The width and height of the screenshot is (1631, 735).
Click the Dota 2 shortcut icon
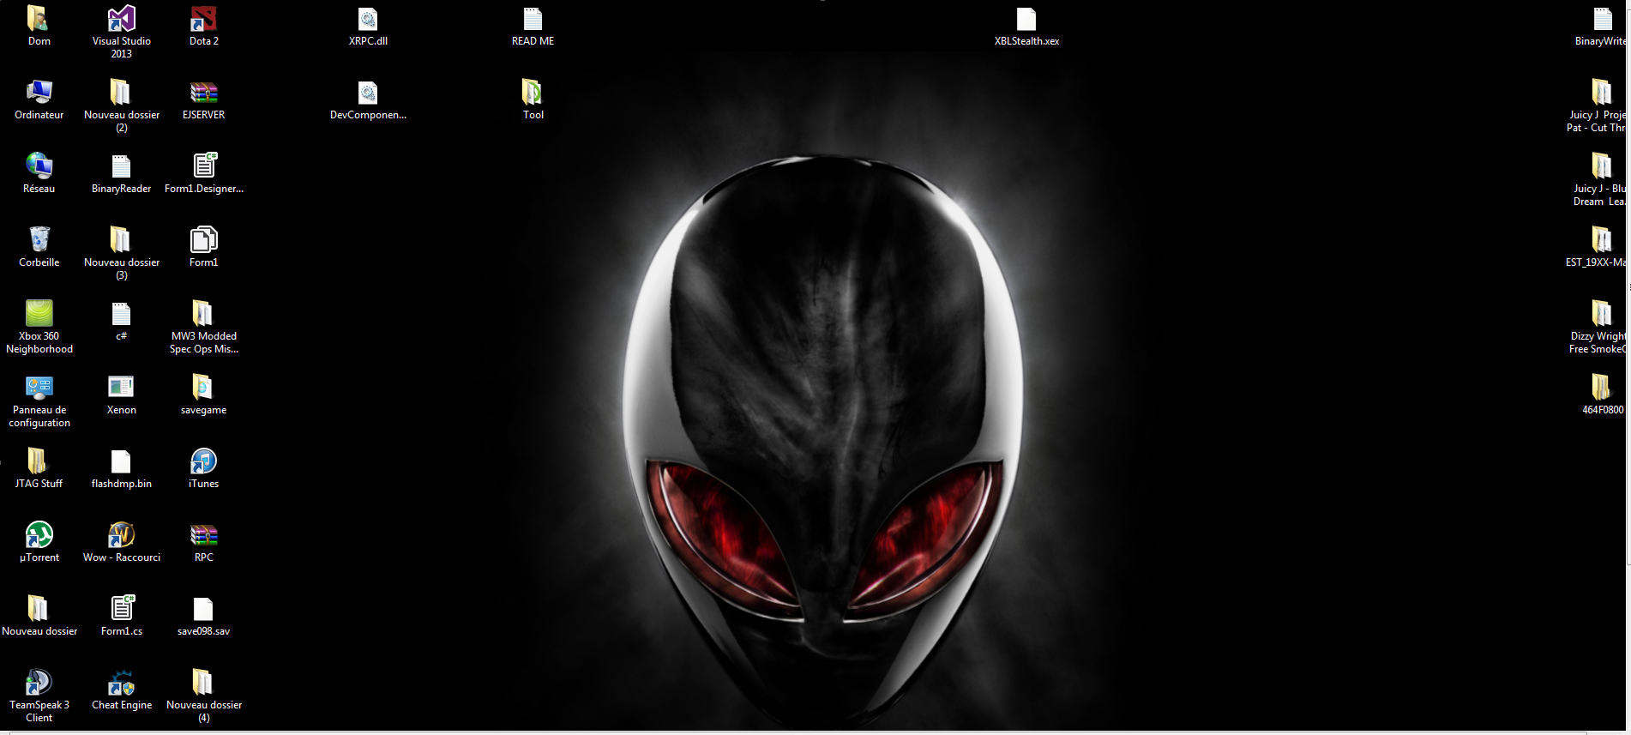coord(203,20)
